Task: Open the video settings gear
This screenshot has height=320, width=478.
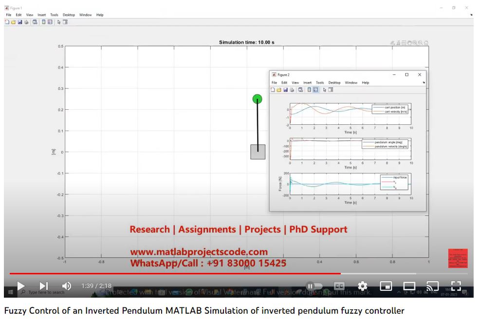Action: (363, 286)
